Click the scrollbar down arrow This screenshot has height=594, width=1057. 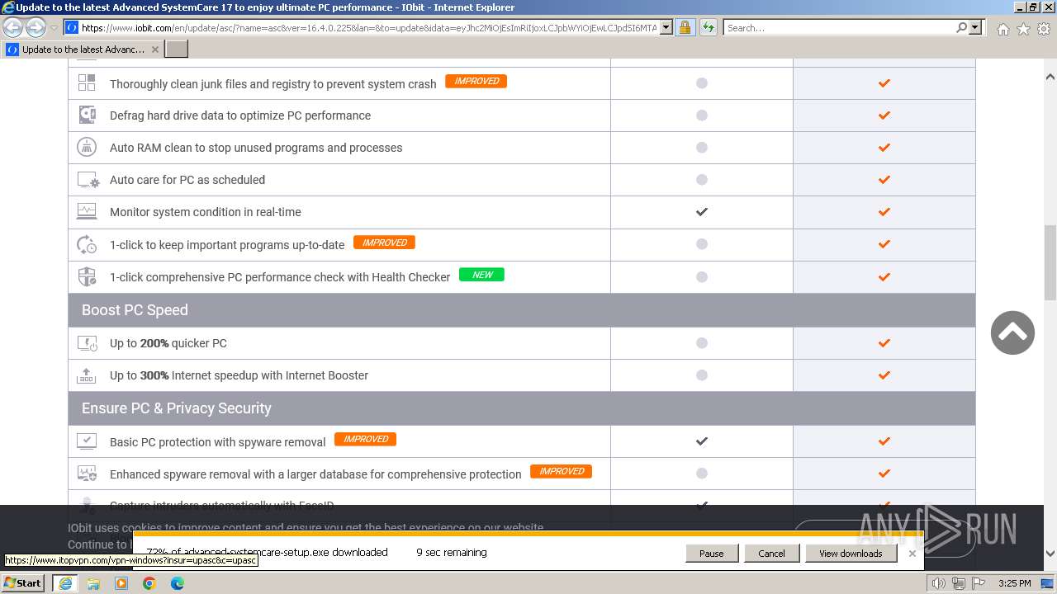(1050, 554)
